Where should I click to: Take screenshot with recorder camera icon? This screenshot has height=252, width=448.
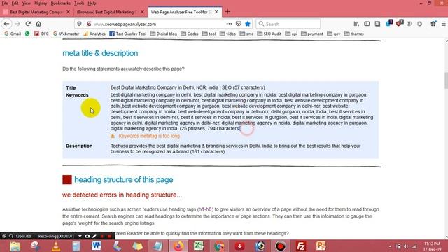[87, 236]
